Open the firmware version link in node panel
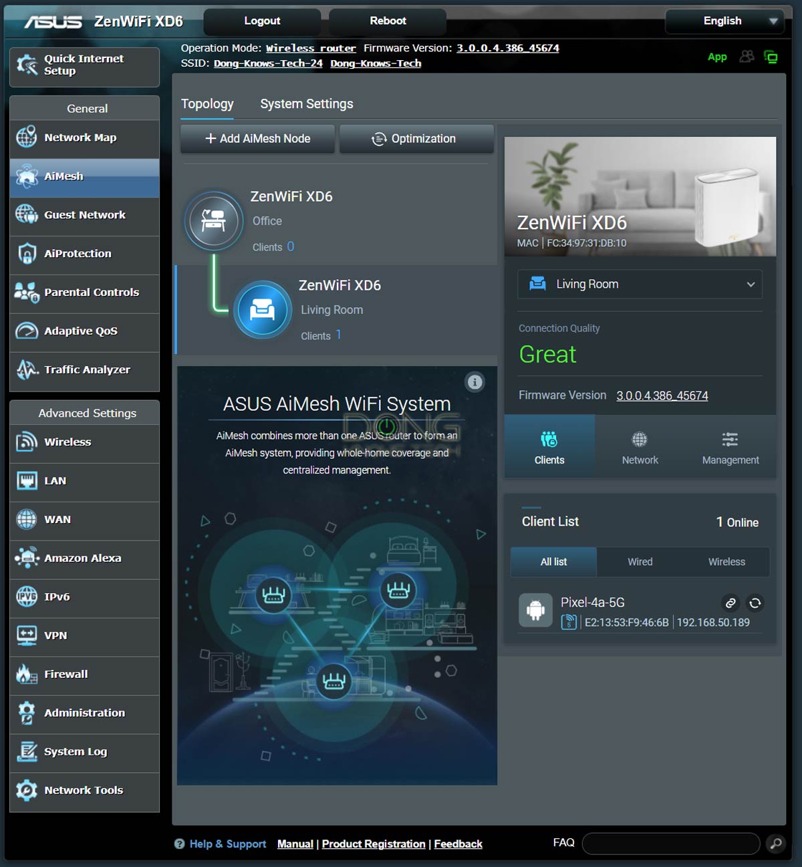This screenshot has height=867, width=802. [662, 395]
